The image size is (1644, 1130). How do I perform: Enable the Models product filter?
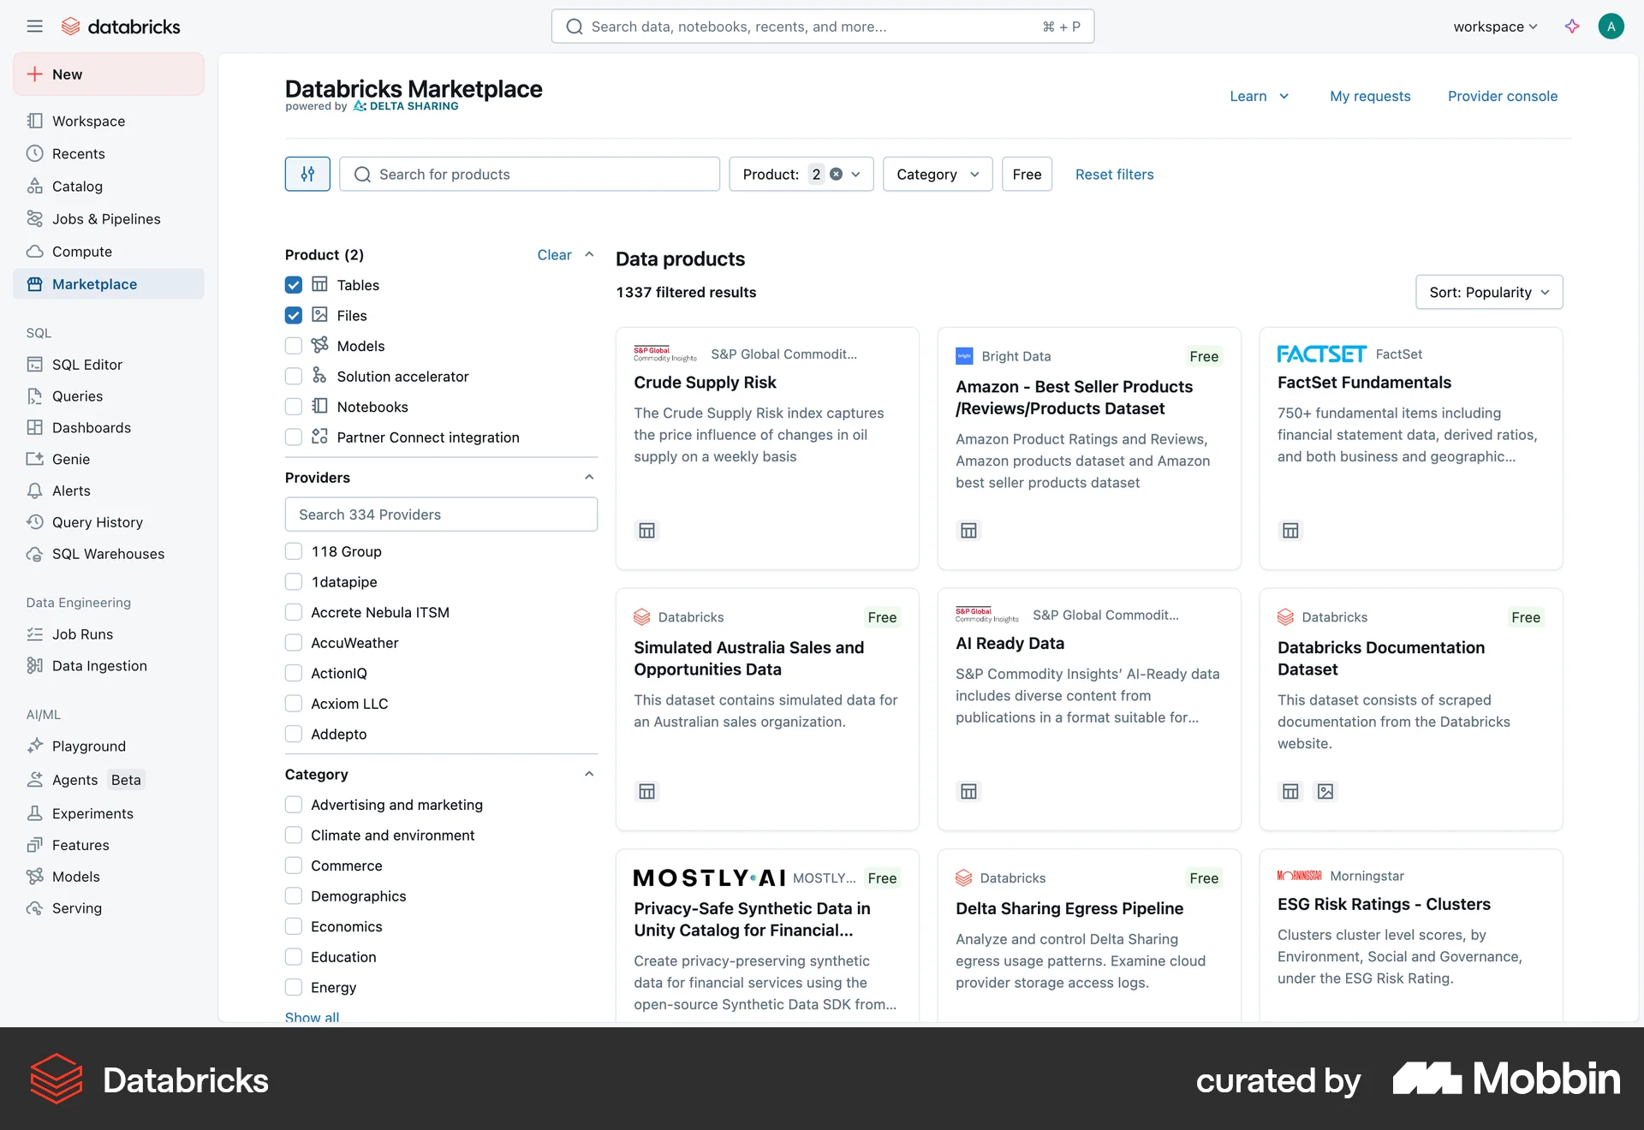294,346
